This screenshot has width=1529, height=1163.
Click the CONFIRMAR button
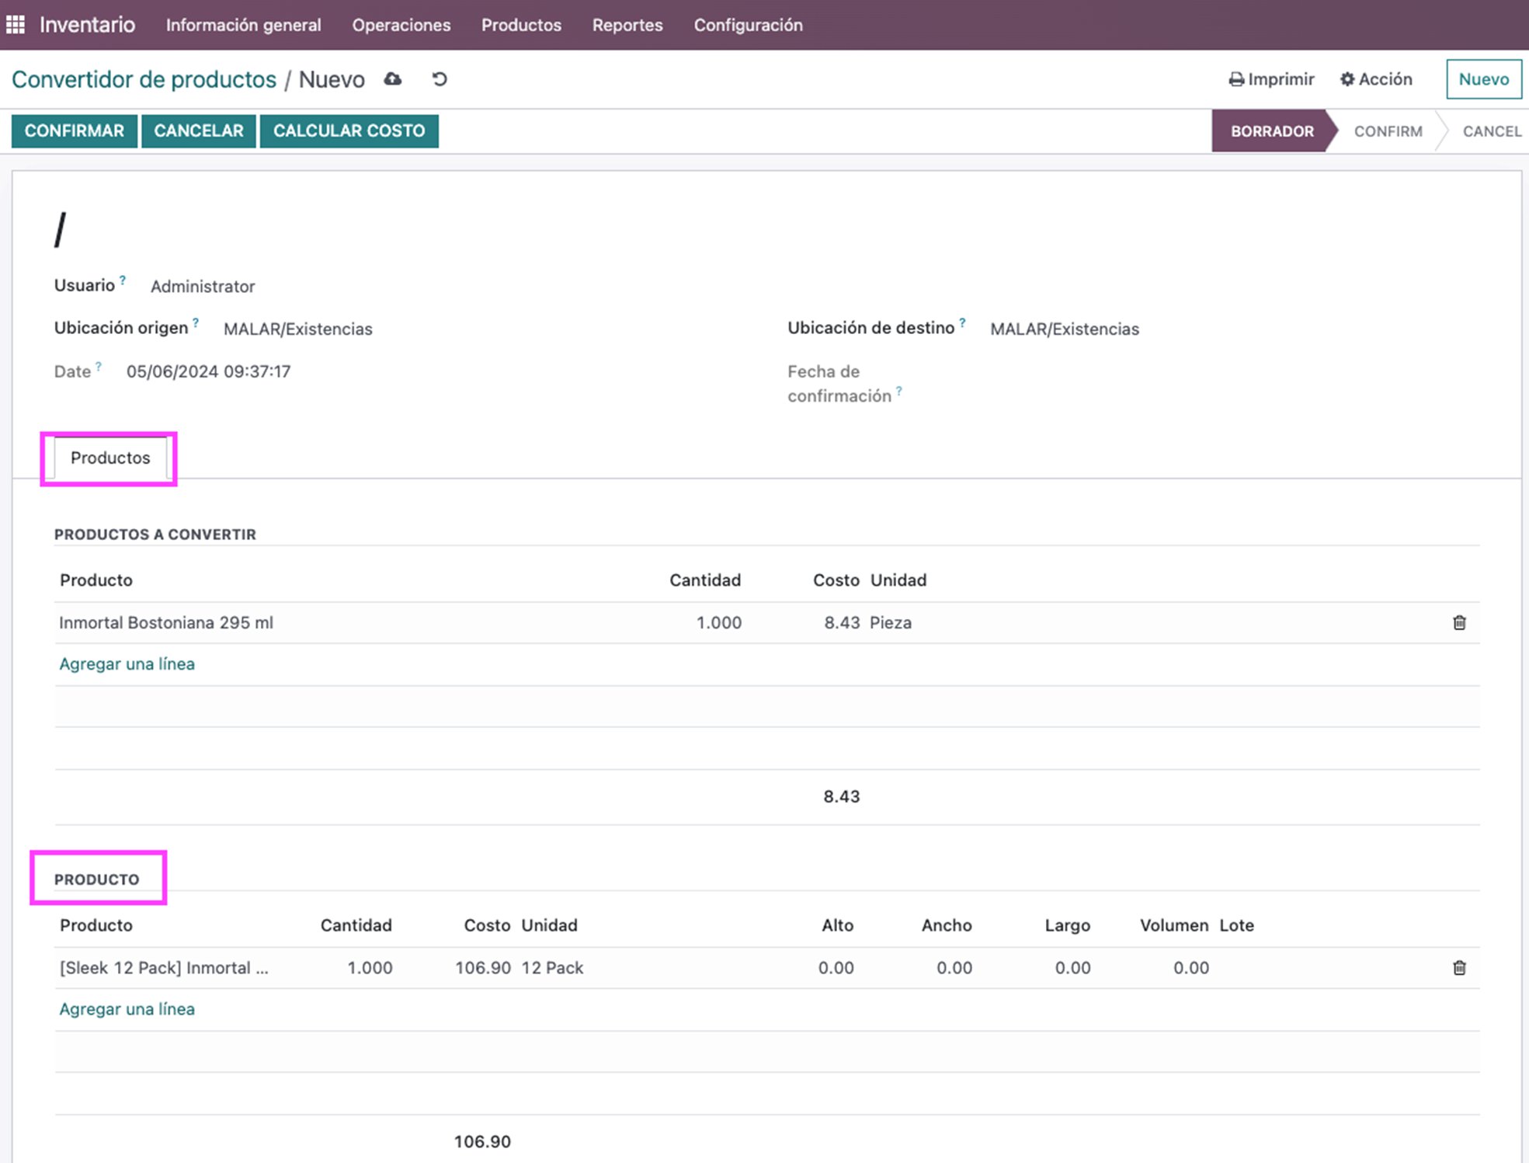coord(75,131)
